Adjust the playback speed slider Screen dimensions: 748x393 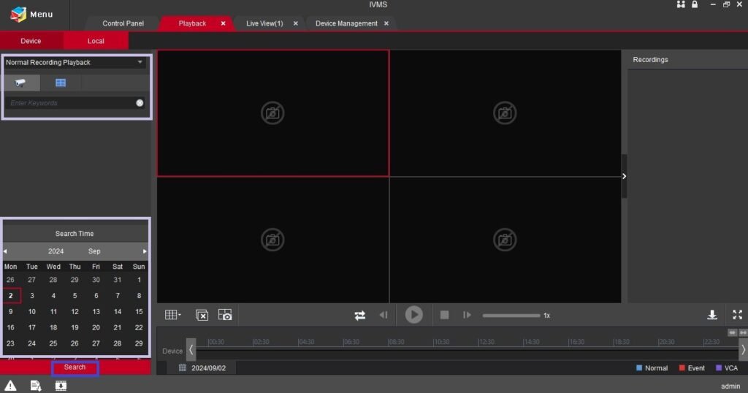click(x=511, y=316)
